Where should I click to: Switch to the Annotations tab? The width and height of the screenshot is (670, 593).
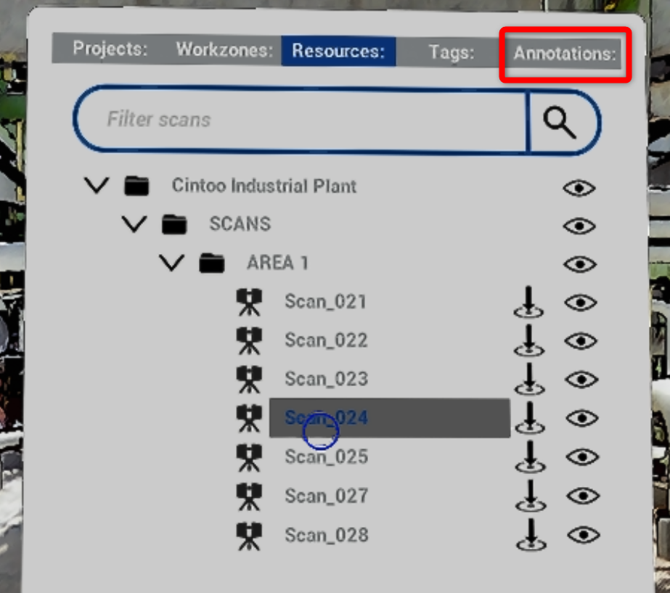coord(565,54)
